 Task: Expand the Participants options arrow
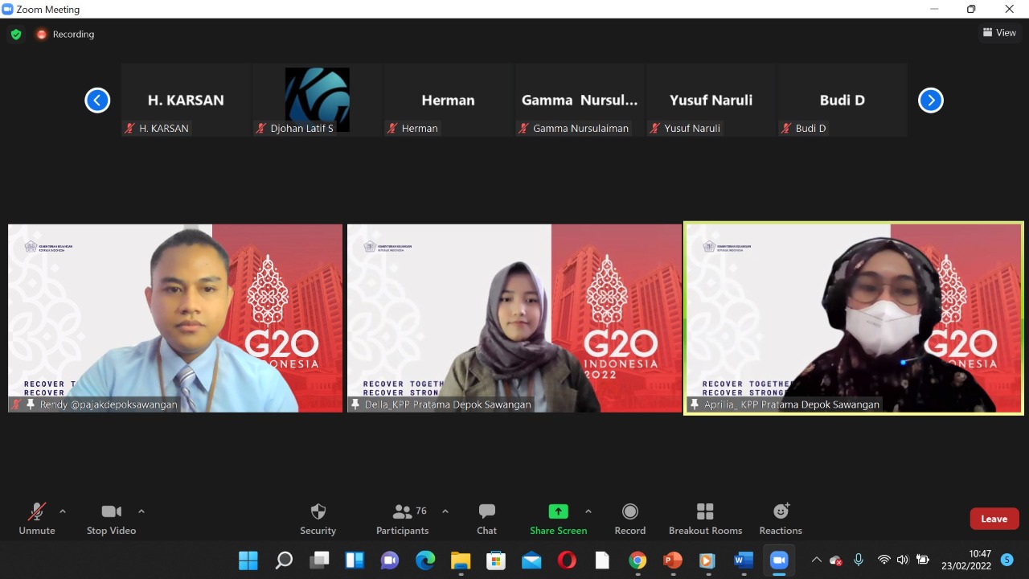point(445,511)
